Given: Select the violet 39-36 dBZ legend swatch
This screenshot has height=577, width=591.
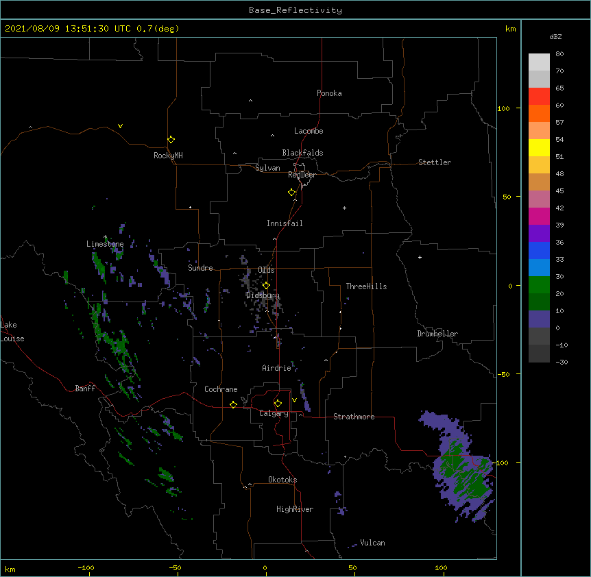Looking at the screenshot, I should coord(539,234).
